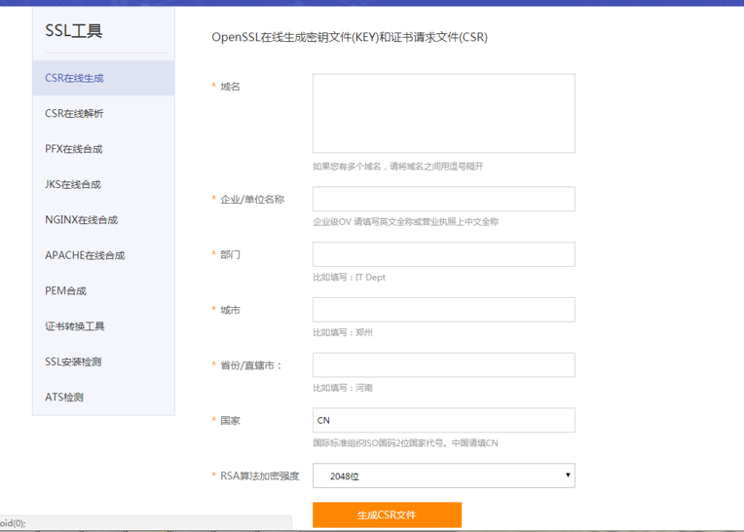Click the 城市 input field
The width and height of the screenshot is (744, 532).
click(x=443, y=310)
